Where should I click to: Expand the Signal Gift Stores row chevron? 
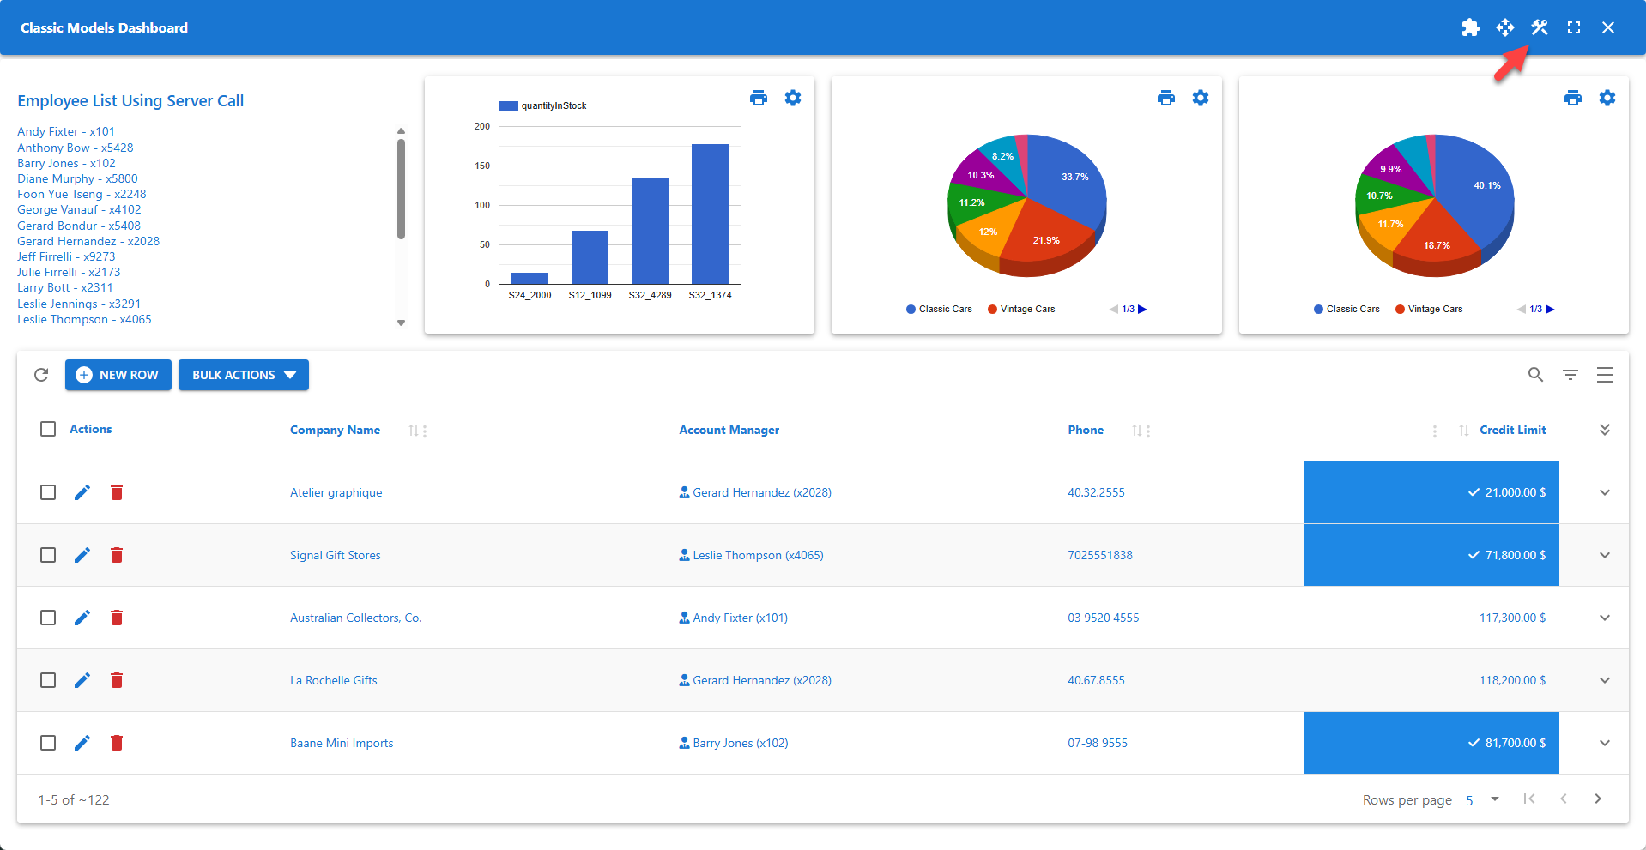tap(1604, 555)
